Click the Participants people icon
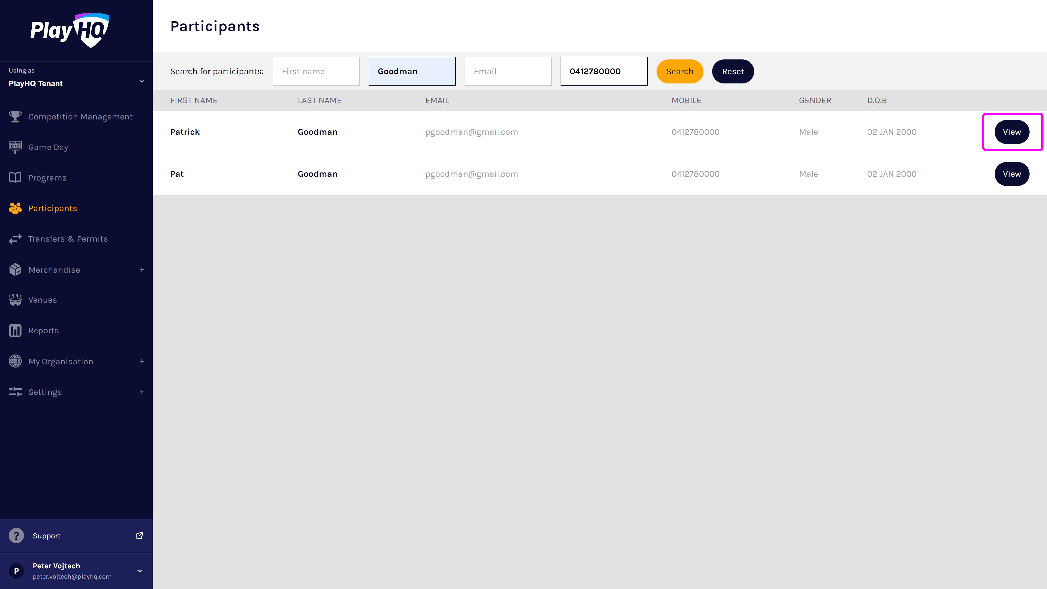The image size is (1047, 589). (x=15, y=208)
